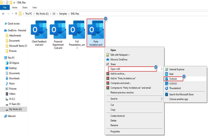Click Samples in address breadcrumb
This screenshot has height=136, width=208.
click(x=63, y=14)
